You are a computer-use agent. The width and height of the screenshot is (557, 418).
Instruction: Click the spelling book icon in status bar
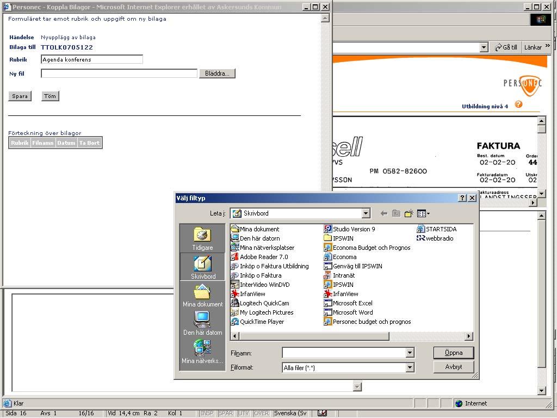pos(322,413)
